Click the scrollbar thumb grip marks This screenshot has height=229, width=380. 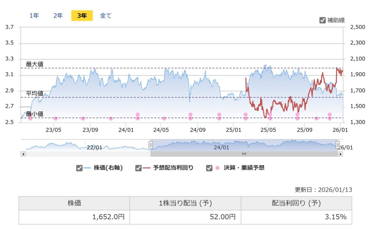[x=244, y=153]
